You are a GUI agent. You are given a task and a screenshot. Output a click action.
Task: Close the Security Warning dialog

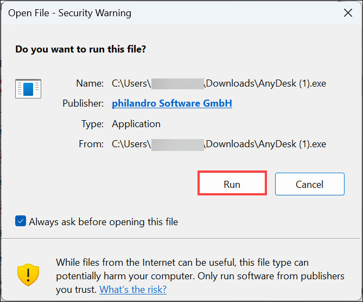point(348,13)
